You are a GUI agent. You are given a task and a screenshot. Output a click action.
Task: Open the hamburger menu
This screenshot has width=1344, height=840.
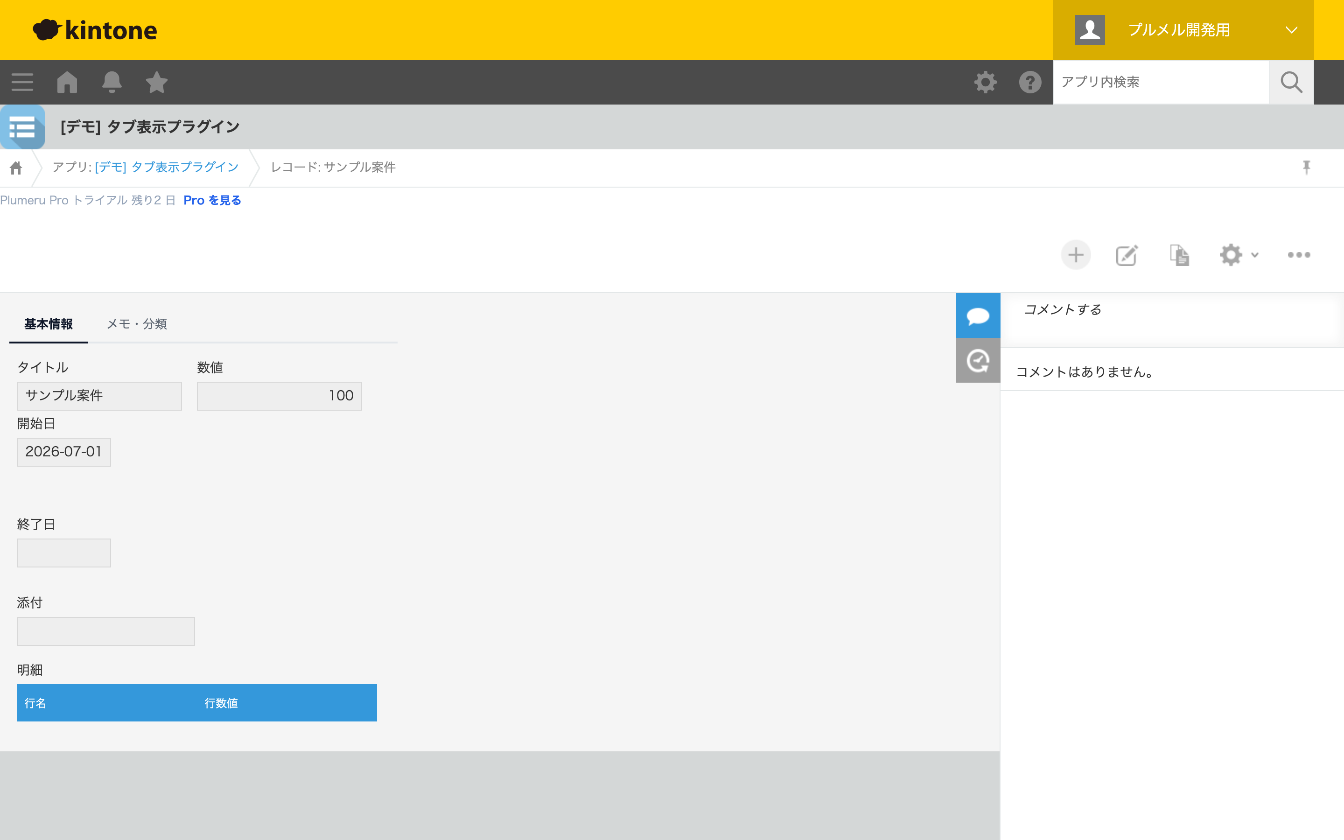(22, 82)
